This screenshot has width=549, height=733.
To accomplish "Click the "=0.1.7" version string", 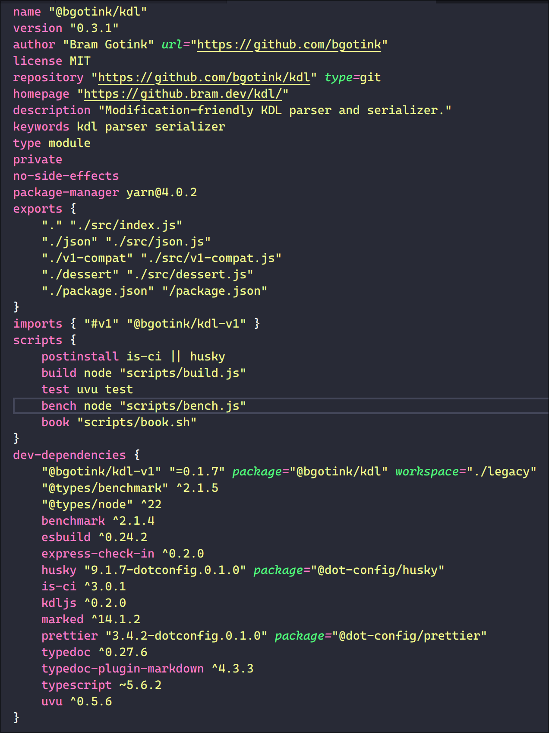I will pos(197,472).
